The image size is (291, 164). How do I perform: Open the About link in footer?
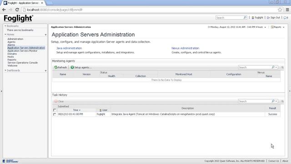point(285,161)
